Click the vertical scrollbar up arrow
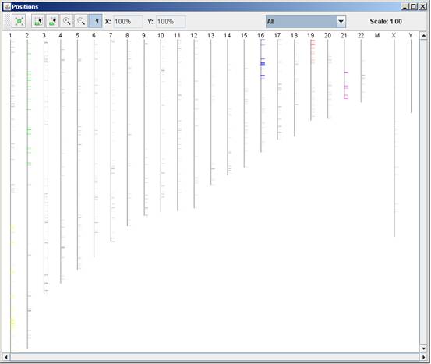The height and width of the screenshot is (364, 431). [423, 36]
